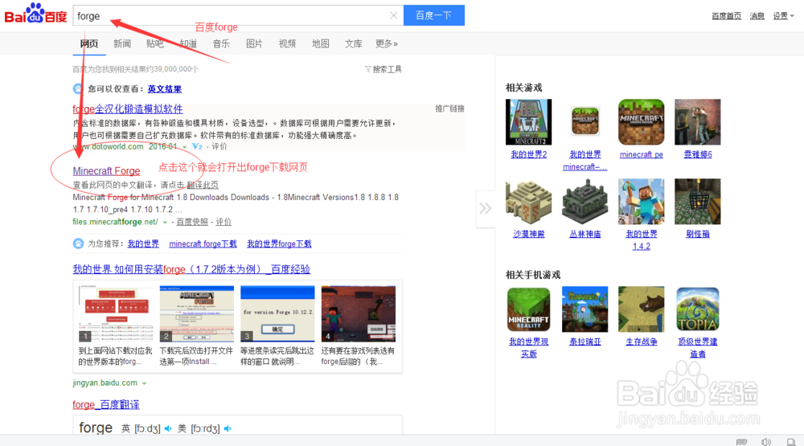Click the minecraft pe text link
This screenshot has width=804, height=446.
642,154
